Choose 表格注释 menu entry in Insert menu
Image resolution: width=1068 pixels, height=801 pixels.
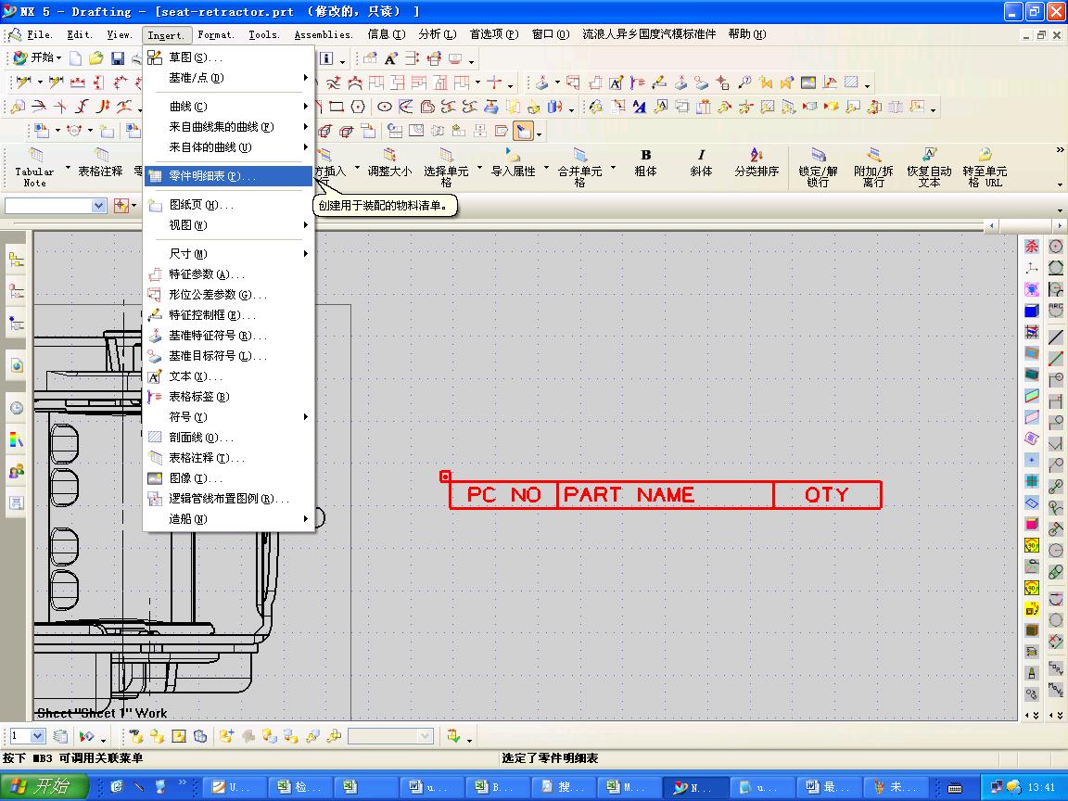(x=228, y=458)
